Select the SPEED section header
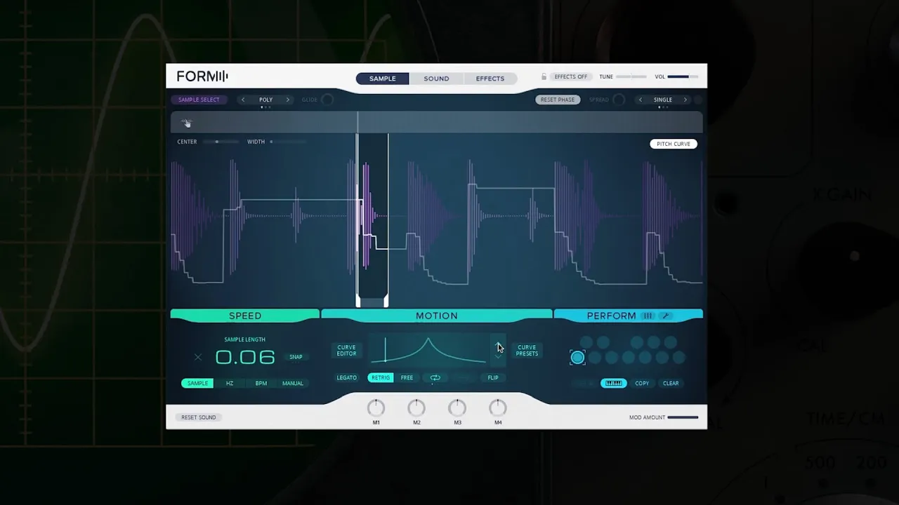 pyautogui.click(x=245, y=316)
